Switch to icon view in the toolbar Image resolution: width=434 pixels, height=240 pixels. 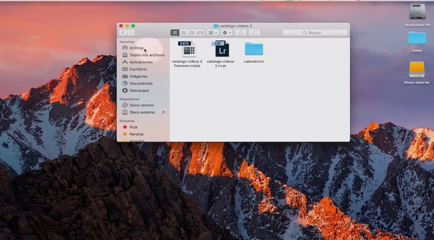(175, 32)
